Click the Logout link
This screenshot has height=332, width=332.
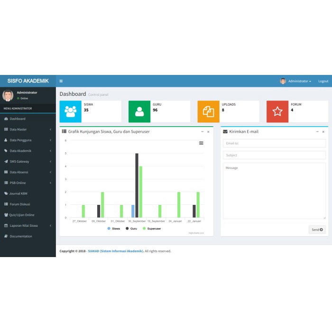pos(323,81)
